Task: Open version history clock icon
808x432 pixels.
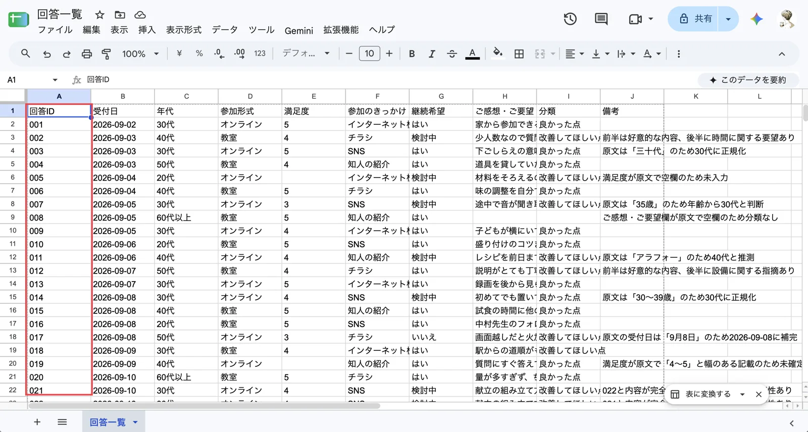Action: tap(570, 19)
